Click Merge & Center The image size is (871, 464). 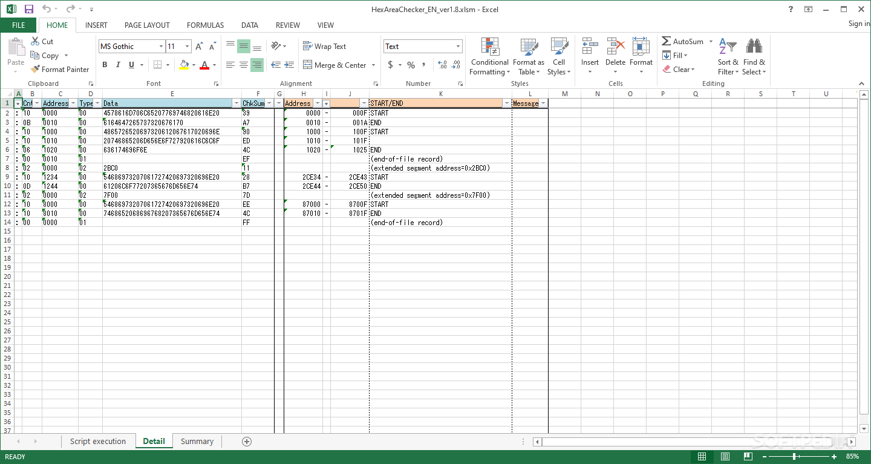click(x=334, y=65)
